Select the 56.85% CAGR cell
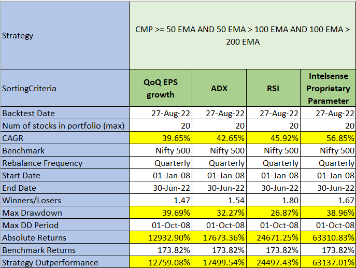The height and width of the screenshot is (268, 356). 327,138
